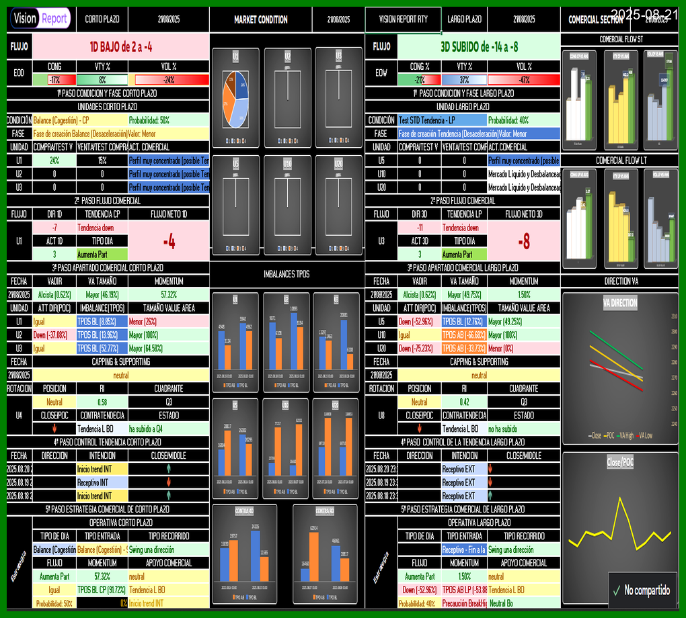Select the Precaución BreakHi cell
This screenshot has height=618, width=686.
coord(464,604)
